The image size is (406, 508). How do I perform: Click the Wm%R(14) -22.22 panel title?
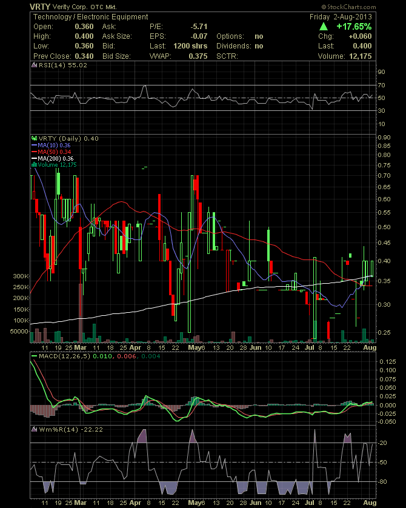[71, 430]
